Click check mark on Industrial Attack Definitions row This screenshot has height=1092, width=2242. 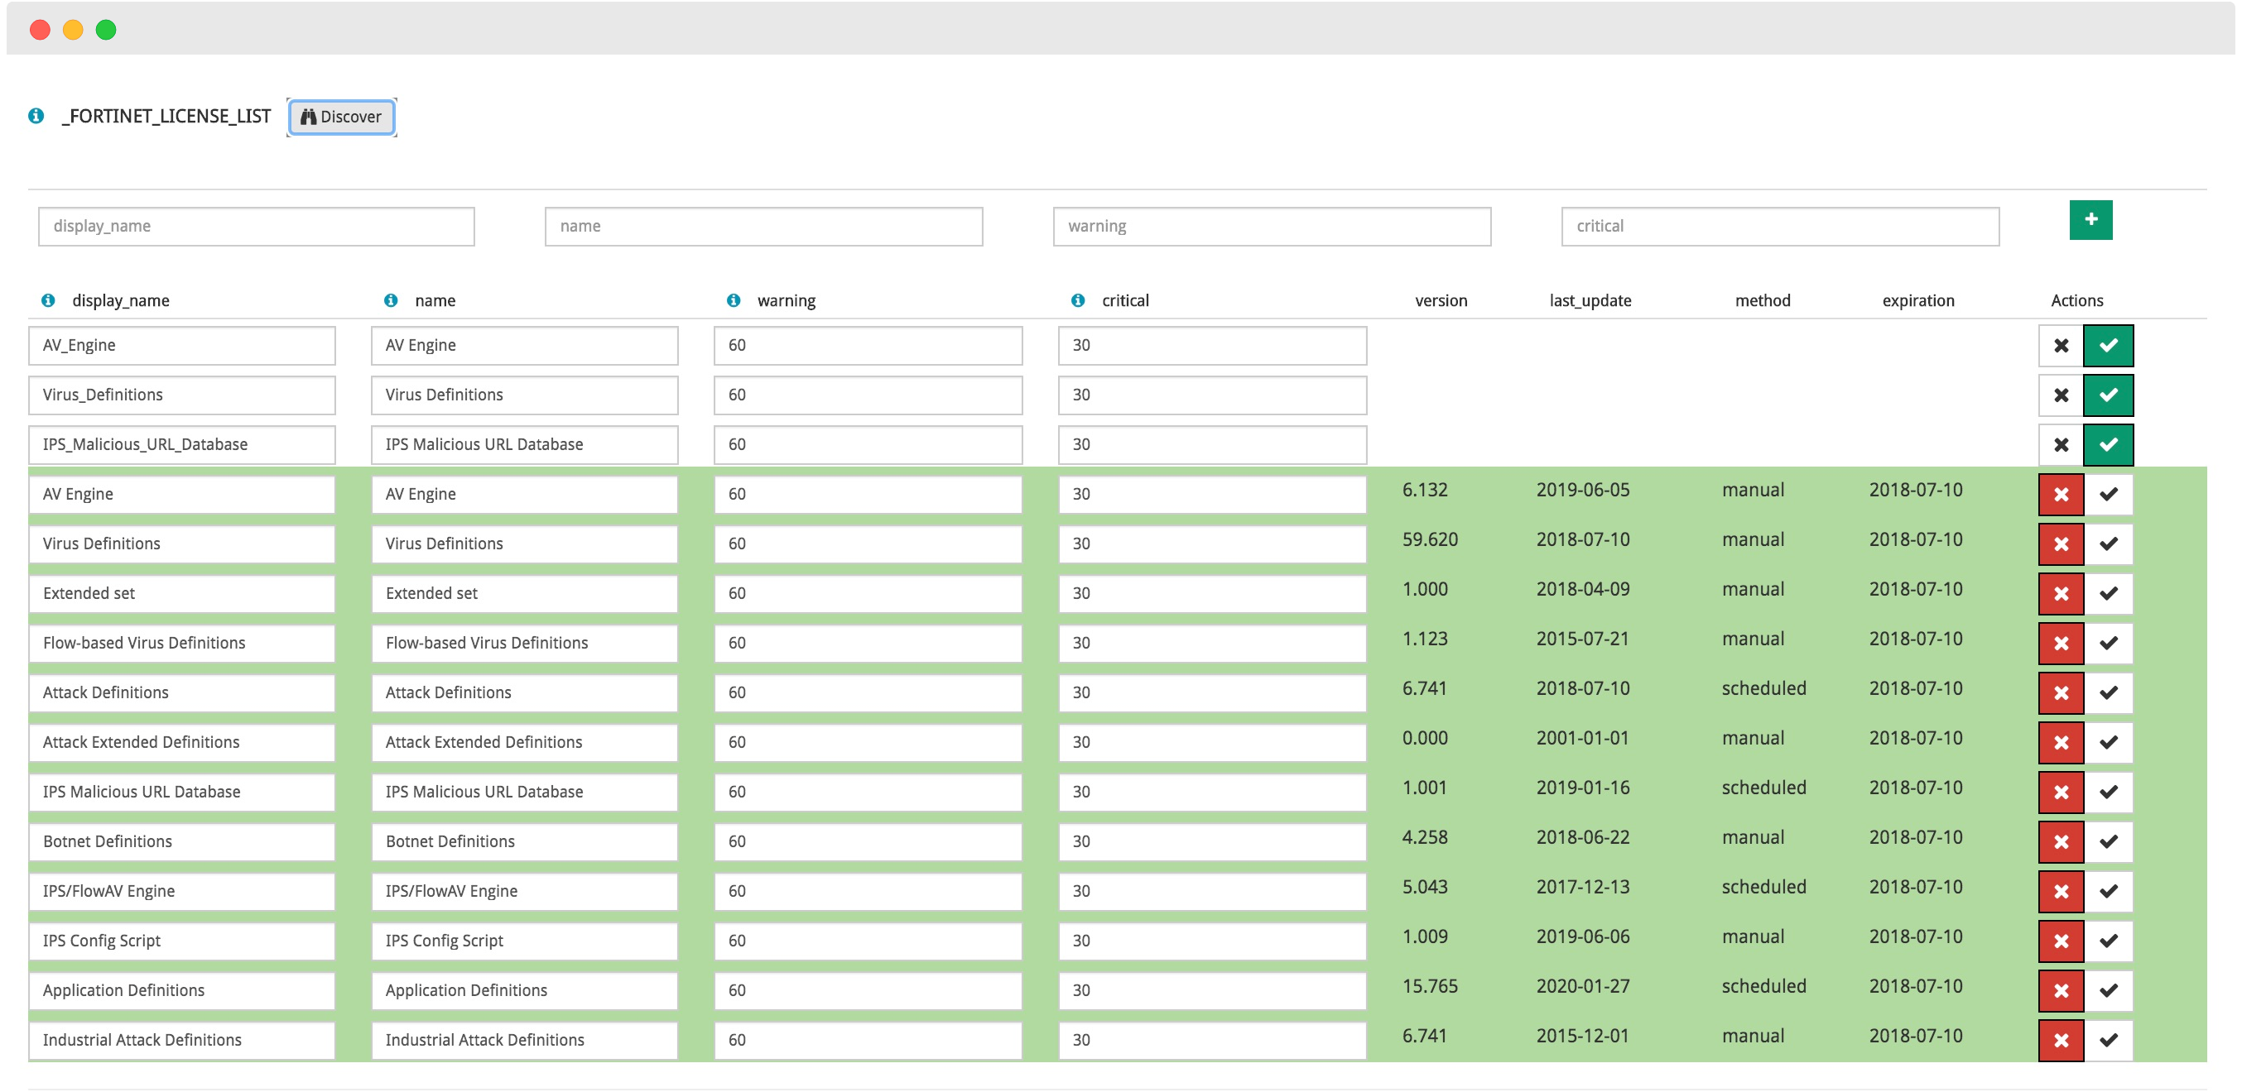pos(2108,1039)
